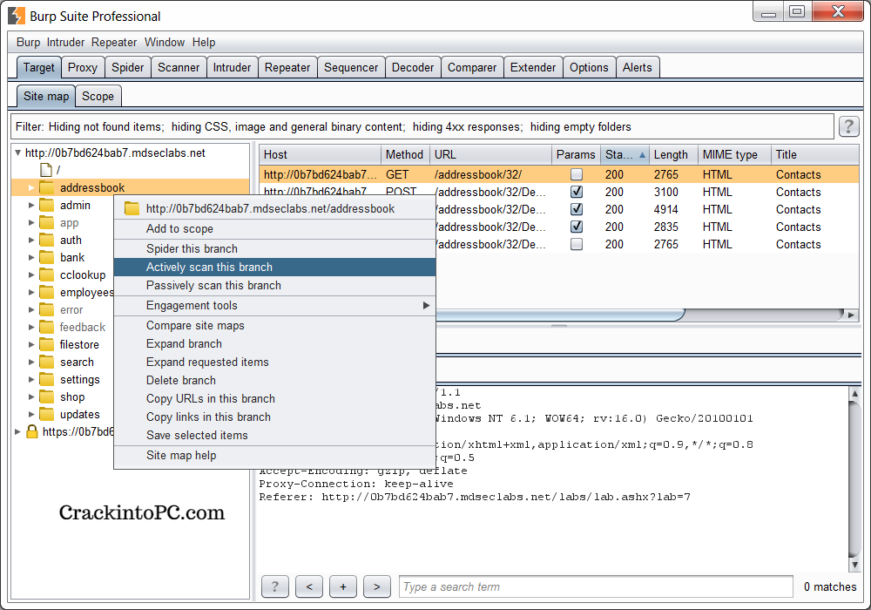Choose Copy URLs in this branch
Viewport: 871px width, 610px height.
coord(274,399)
